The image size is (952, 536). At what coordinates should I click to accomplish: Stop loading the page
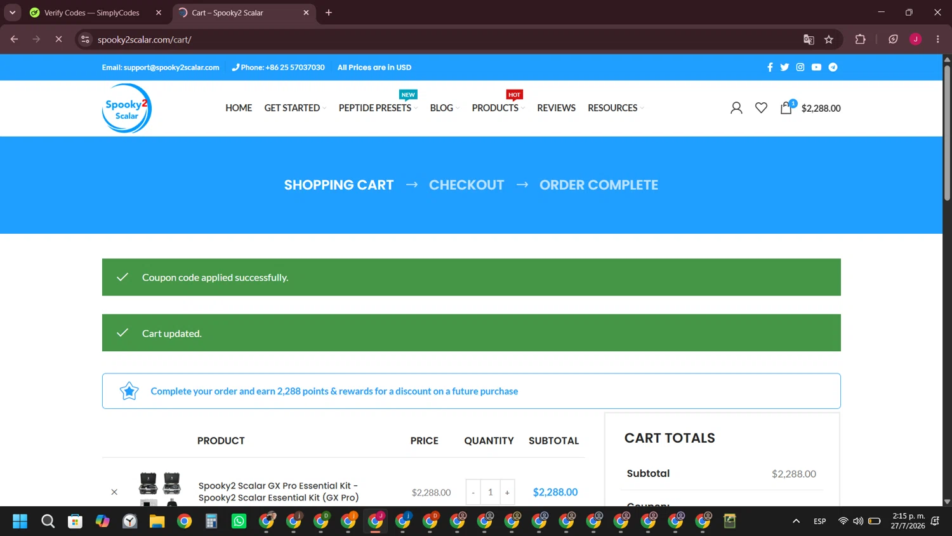[58, 39]
